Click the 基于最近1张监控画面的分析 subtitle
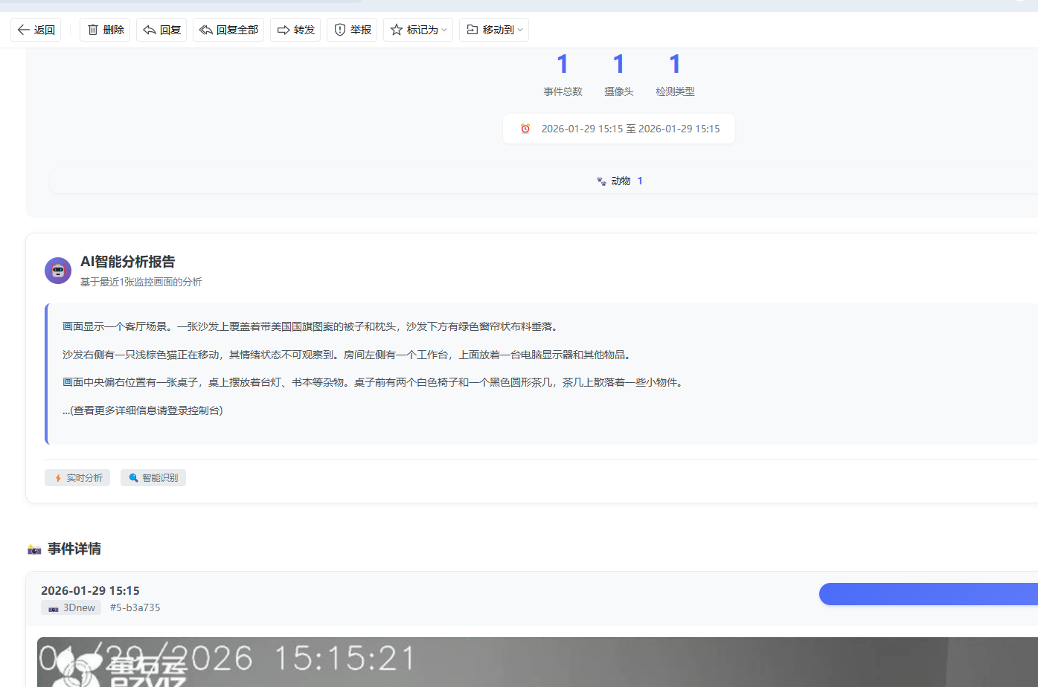The image size is (1038, 687). 141,282
